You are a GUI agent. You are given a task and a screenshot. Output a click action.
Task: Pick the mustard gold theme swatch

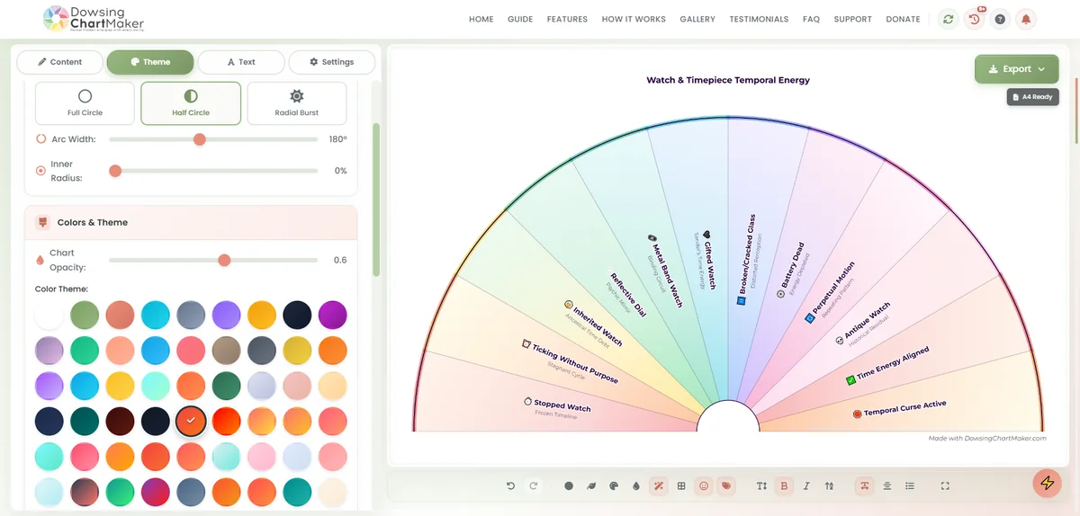point(297,350)
